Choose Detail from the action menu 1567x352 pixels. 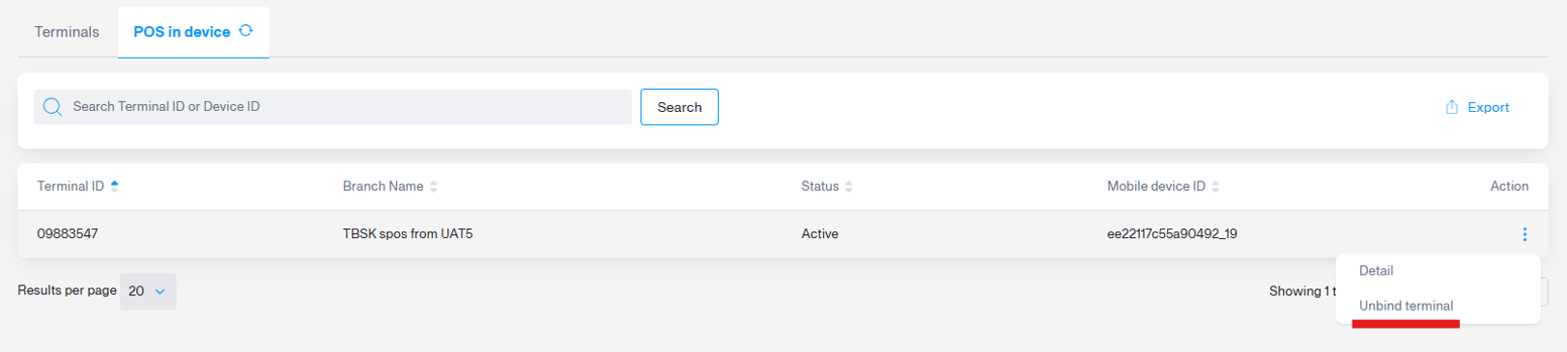pos(1376,271)
